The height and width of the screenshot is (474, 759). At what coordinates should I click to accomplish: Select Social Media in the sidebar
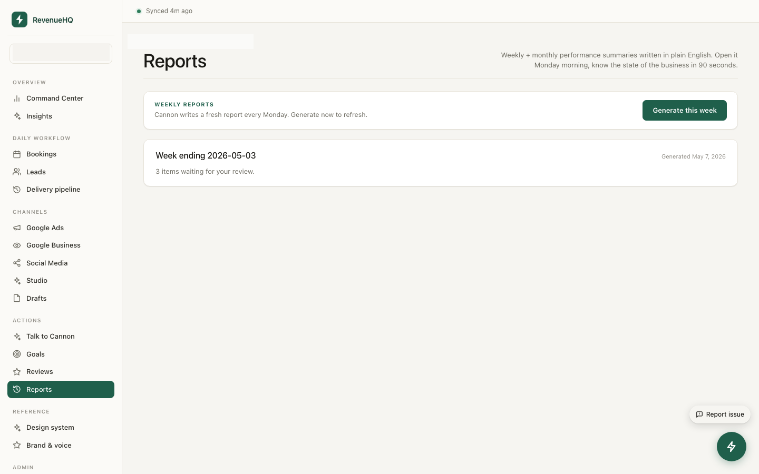(61, 263)
